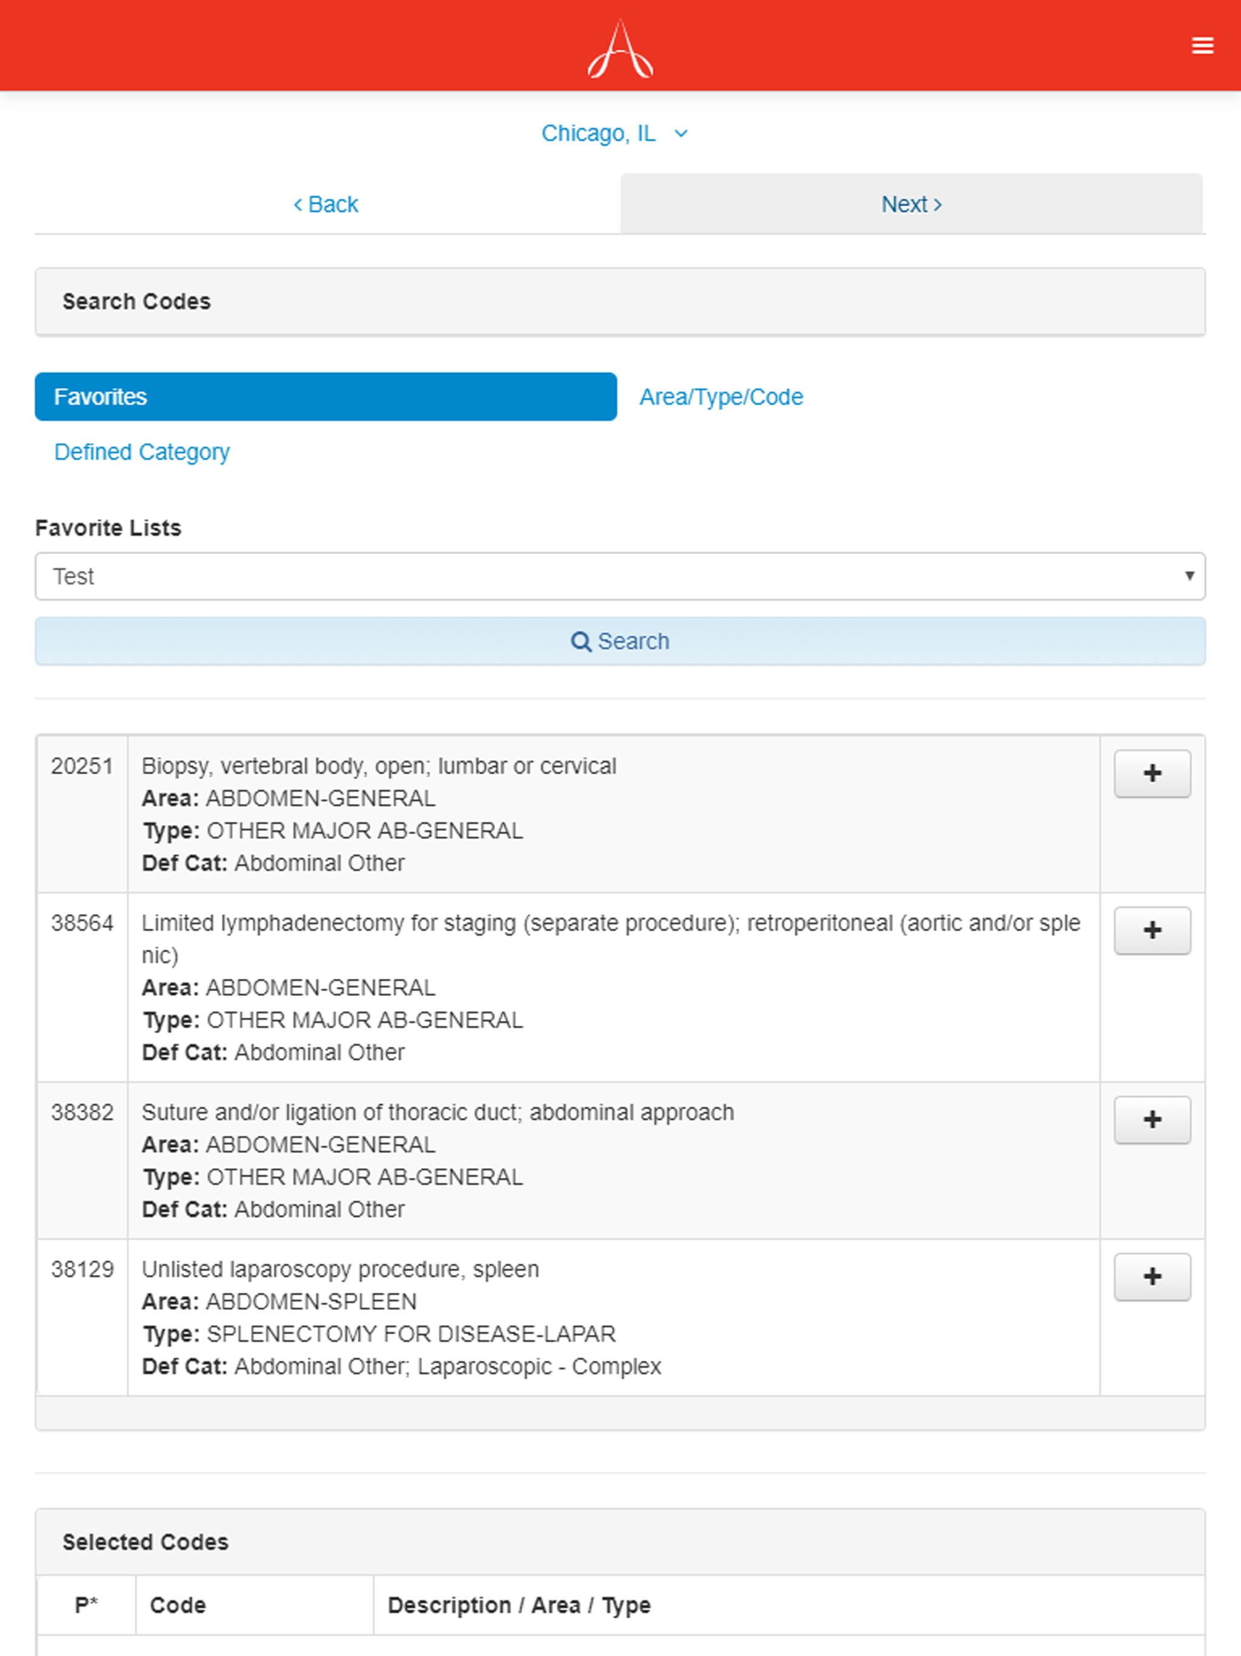The height and width of the screenshot is (1656, 1241).
Task: Add code 20251 to selected codes
Action: (x=1152, y=773)
